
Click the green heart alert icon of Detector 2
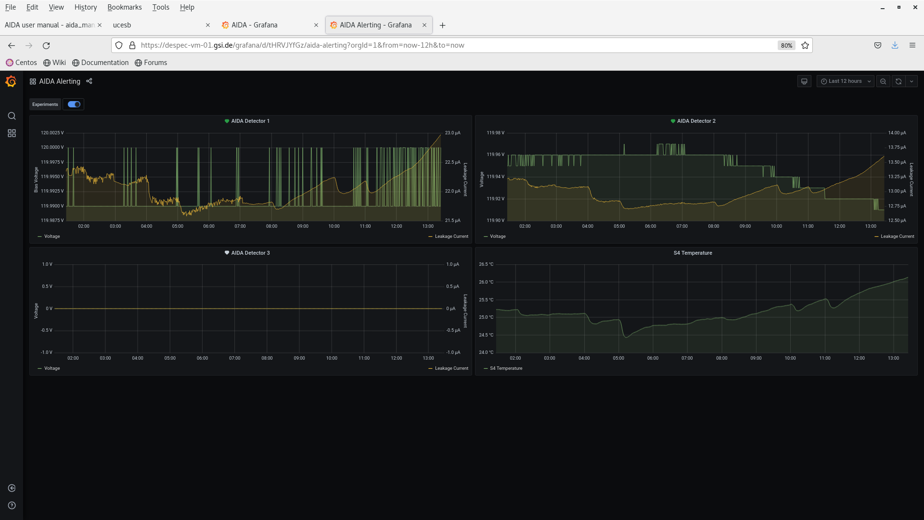(x=673, y=121)
